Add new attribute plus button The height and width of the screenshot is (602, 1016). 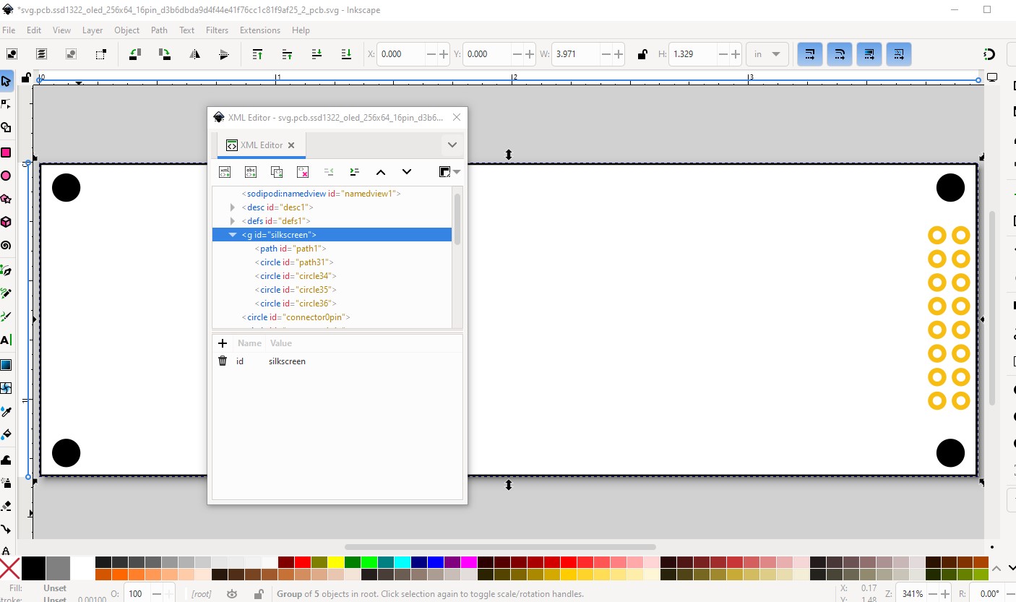click(x=223, y=343)
